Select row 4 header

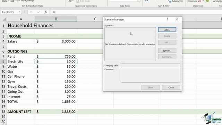pos(3,41)
